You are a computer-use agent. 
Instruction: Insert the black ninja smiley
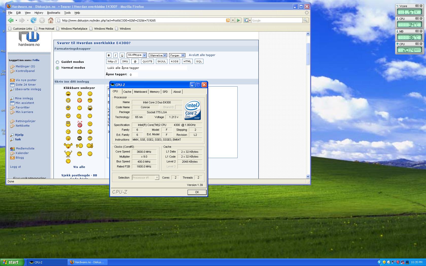pos(80,138)
